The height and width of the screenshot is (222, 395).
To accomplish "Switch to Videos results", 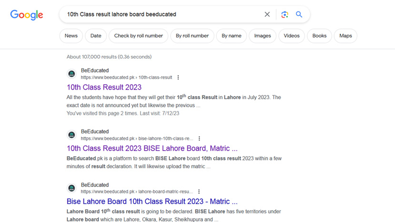I will (292, 36).
